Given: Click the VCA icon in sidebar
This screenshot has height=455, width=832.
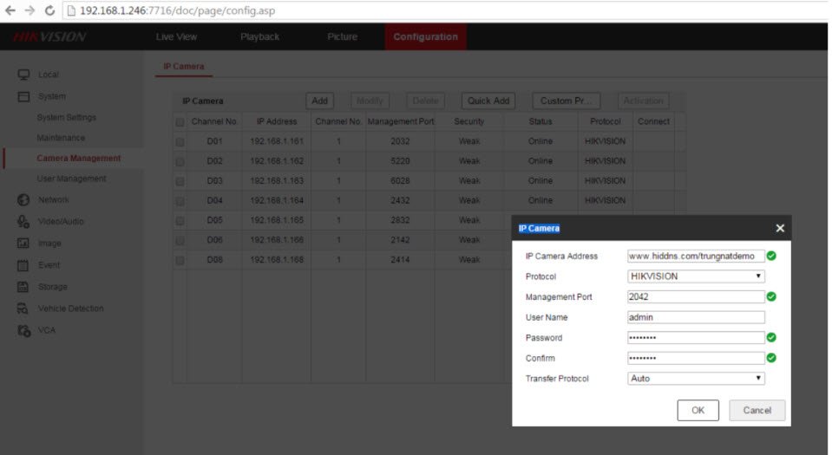Looking at the screenshot, I should (24, 330).
